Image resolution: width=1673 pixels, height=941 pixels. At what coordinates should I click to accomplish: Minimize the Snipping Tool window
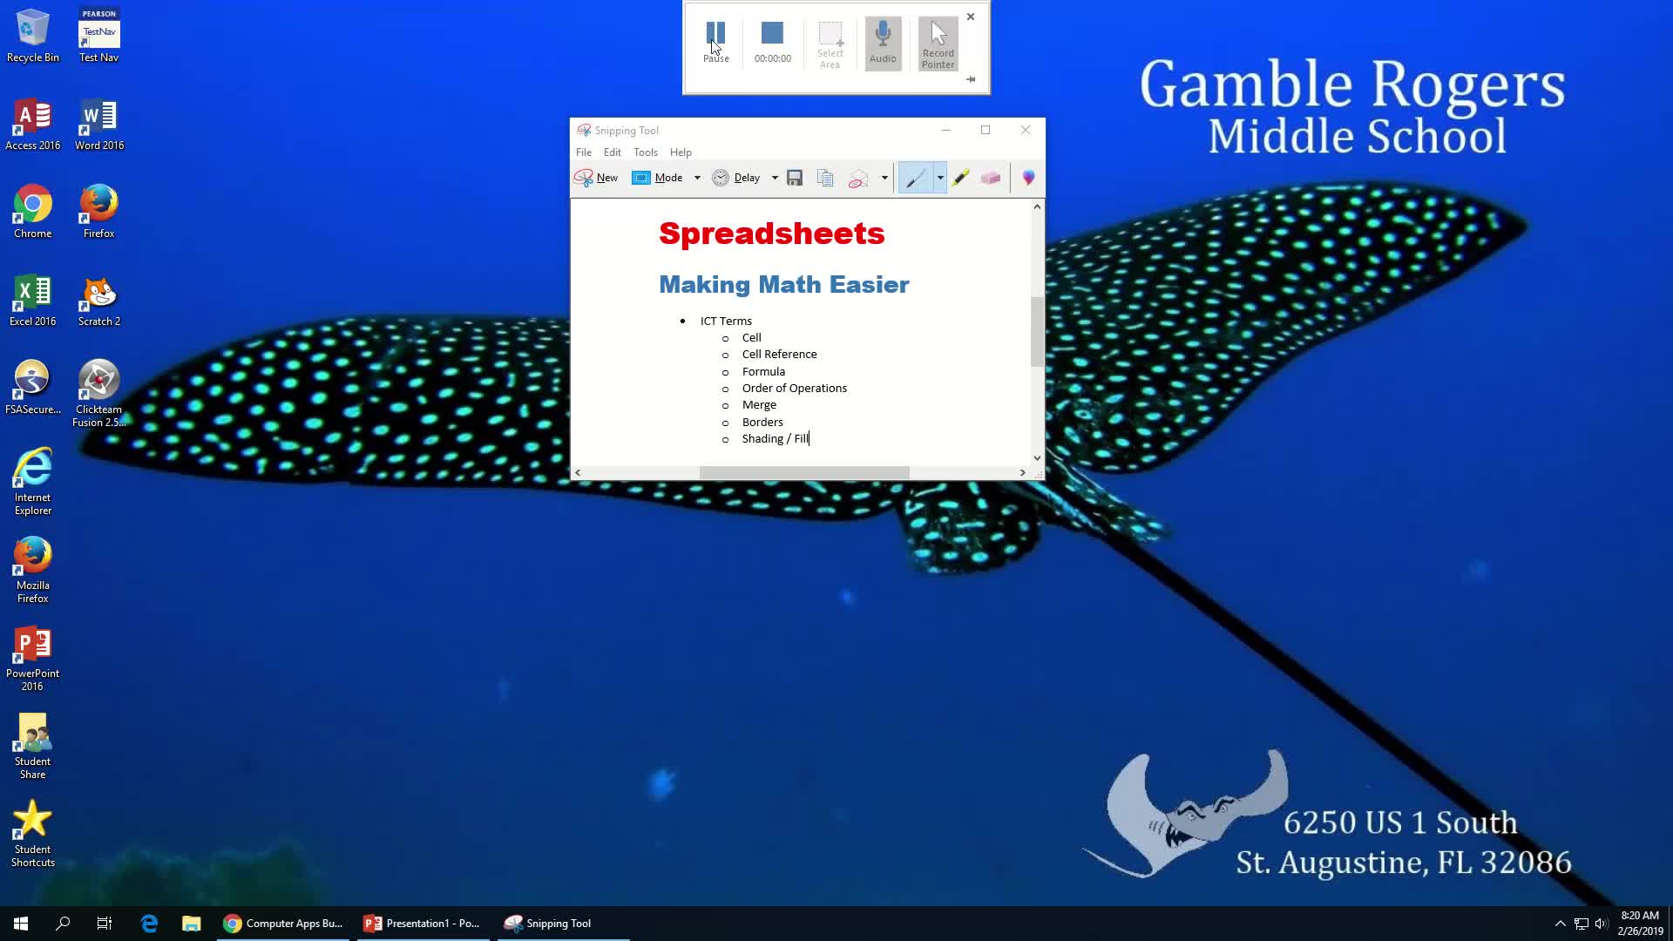click(945, 130)
